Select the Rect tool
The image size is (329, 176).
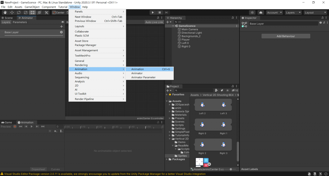32,13
